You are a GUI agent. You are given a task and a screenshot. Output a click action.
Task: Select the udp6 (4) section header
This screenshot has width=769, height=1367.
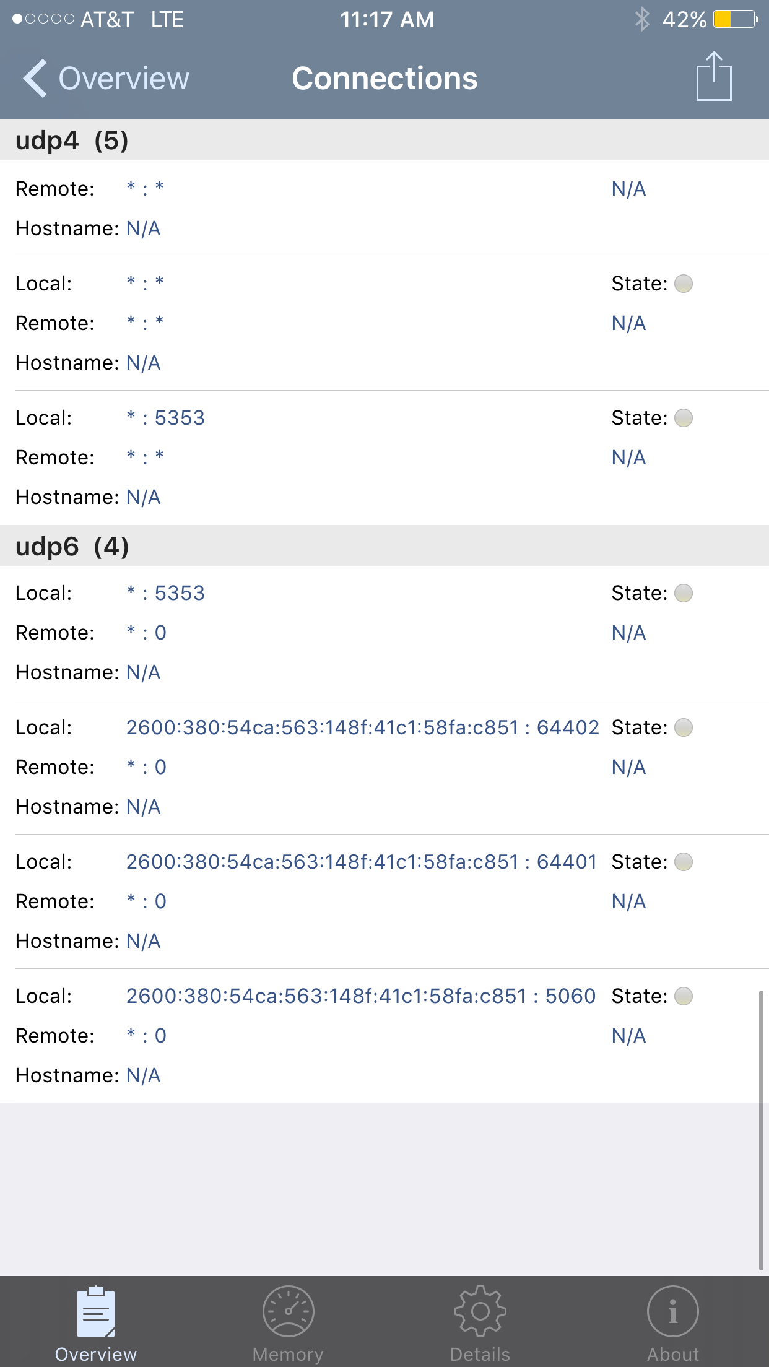pos(72,546)
